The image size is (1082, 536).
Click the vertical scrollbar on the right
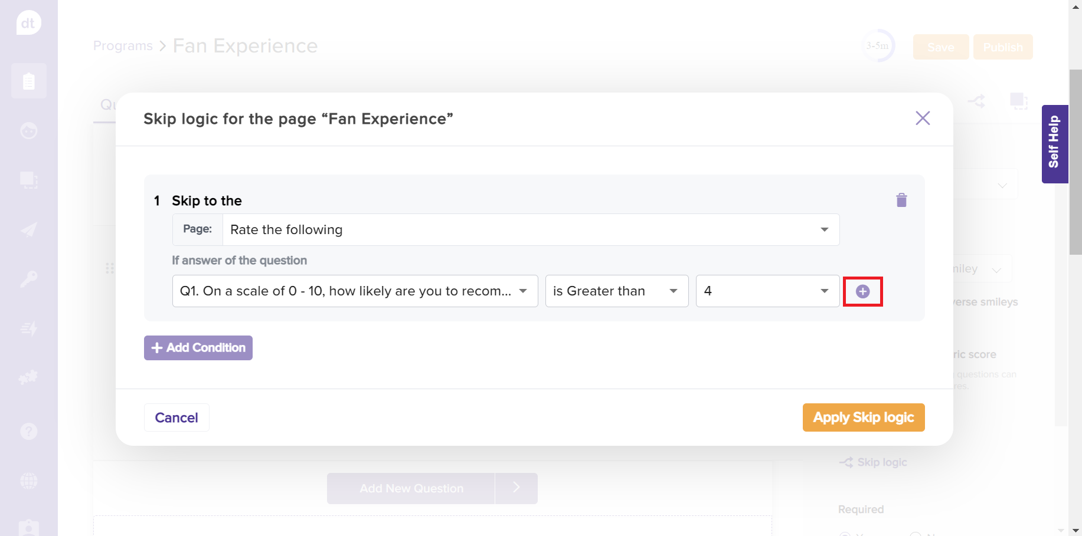coord(1075,163)
